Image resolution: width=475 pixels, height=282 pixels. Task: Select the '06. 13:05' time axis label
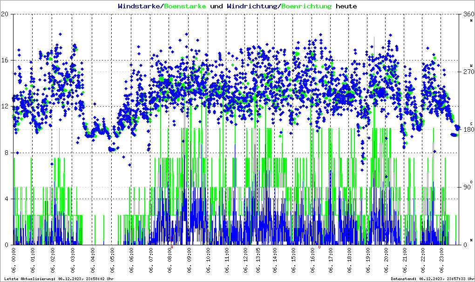coord(258,261)
